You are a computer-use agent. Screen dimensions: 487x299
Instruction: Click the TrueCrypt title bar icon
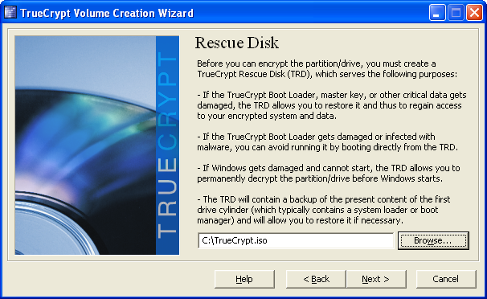pos(10,13)
